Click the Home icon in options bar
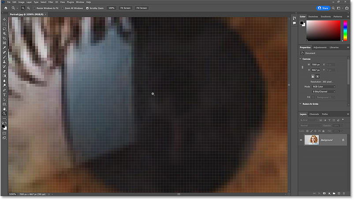Screen dimensions: 354x200 (x=6, y=8)
